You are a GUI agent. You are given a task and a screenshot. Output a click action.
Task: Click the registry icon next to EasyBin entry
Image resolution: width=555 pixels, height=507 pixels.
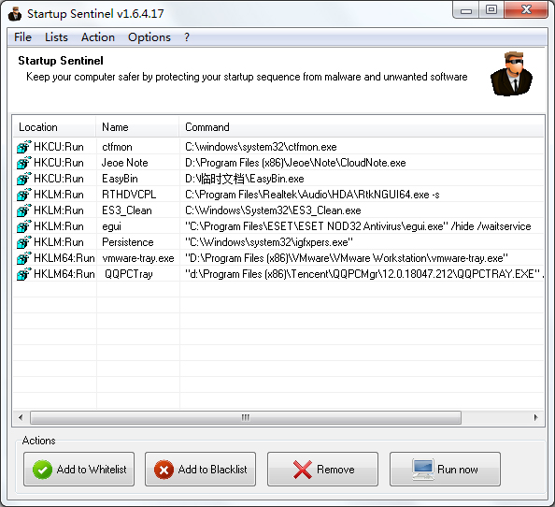click(24, 179)
